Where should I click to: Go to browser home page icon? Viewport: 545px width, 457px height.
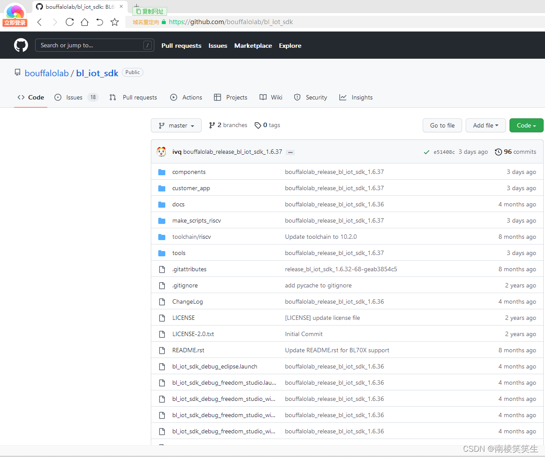85,22
